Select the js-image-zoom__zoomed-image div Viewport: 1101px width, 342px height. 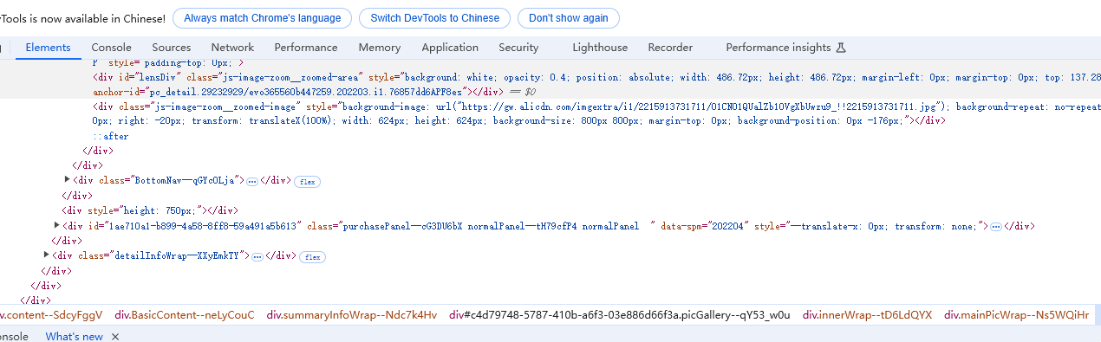[x=550, y=113]
